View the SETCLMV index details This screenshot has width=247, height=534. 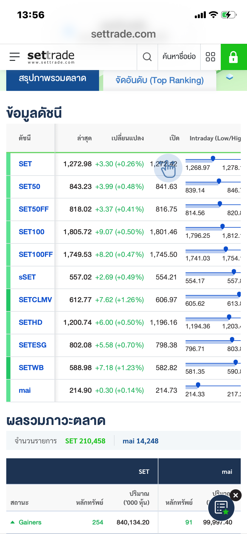pos(35,300)
